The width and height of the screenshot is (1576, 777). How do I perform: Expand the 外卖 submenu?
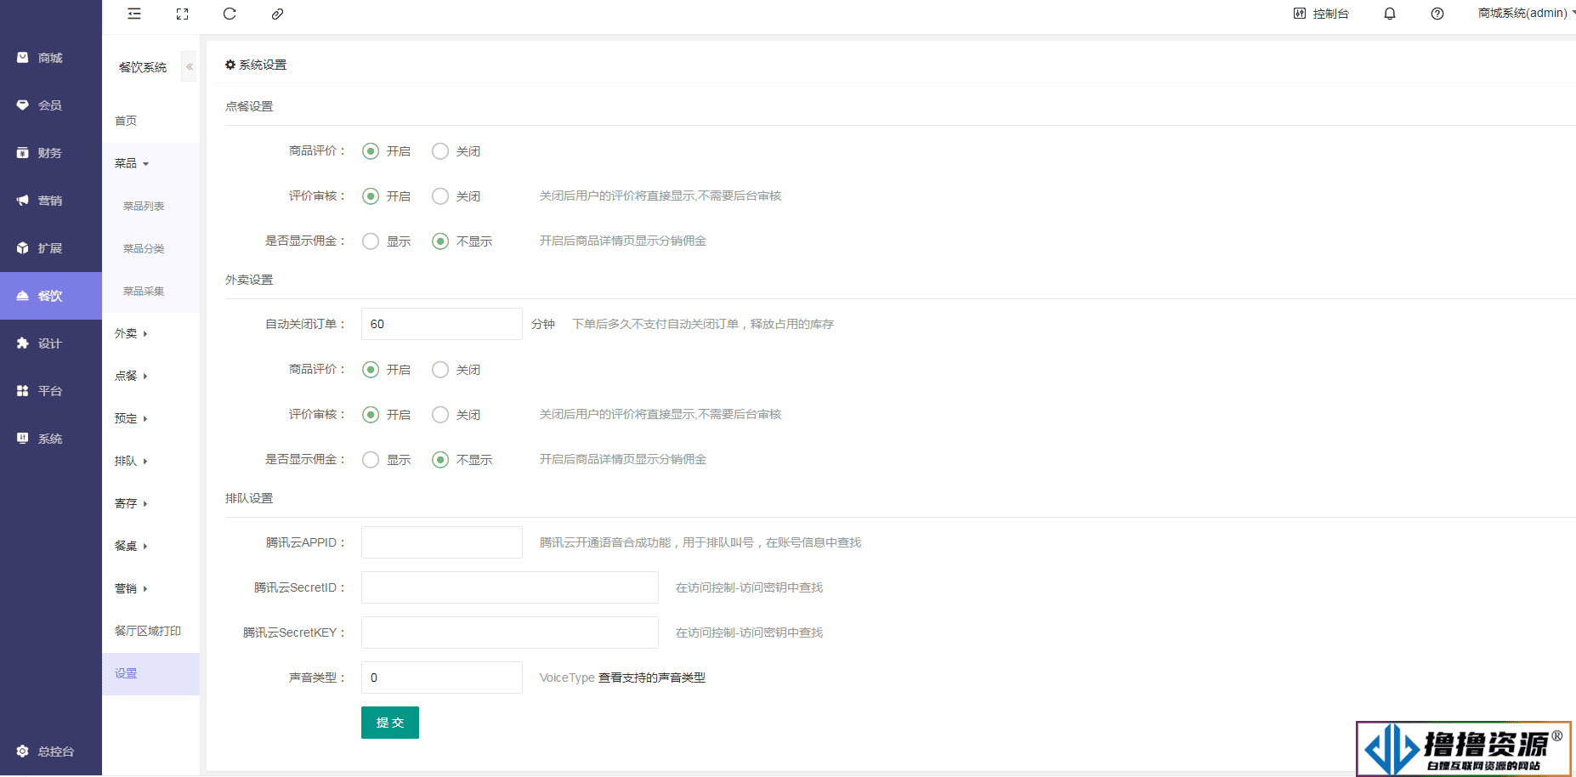150,333
